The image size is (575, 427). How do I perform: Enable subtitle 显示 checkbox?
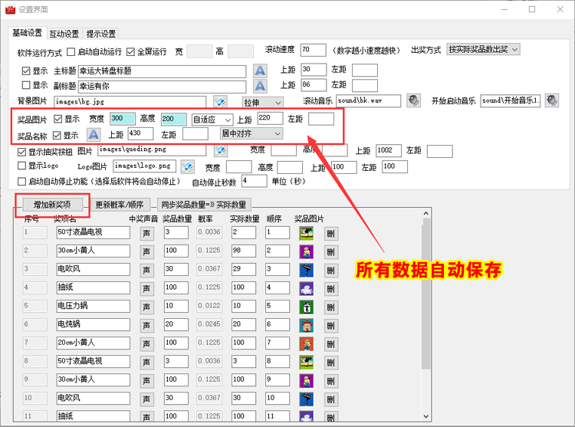click(25, 85)
